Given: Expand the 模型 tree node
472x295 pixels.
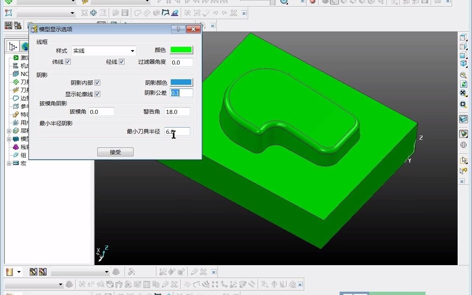Looking at the screenshot, I should (9, 139).
